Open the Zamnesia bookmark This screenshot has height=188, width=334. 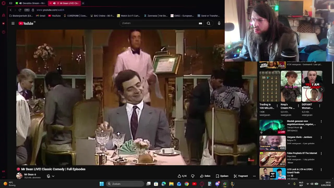156,16
